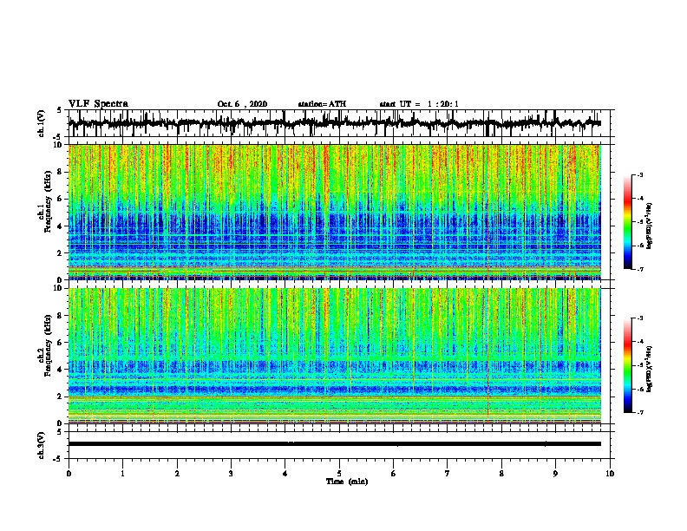Click time axis tick label "3"
The height and width of the screenshot is (531, 687).
pos(231,473)
